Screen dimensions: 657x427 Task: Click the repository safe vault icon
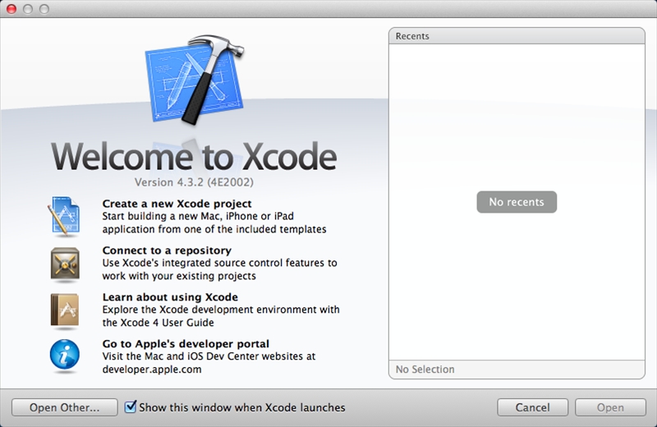click(x=65, y=264)
